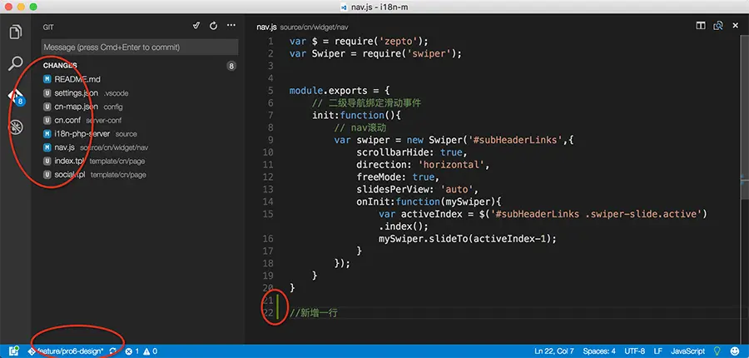Viewport: 749px width, 358px height.
Task: Click the U status badge of cn.conf
Action: coord(47,120)
